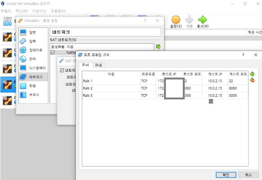Select the third VM in the list
Screen dimensions: 262x180
pyautogui.click(x=8, y=69)
